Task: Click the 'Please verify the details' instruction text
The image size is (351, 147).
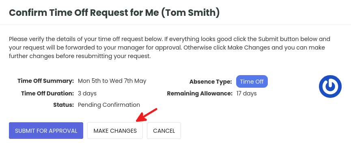Action: tap(170, 48)
